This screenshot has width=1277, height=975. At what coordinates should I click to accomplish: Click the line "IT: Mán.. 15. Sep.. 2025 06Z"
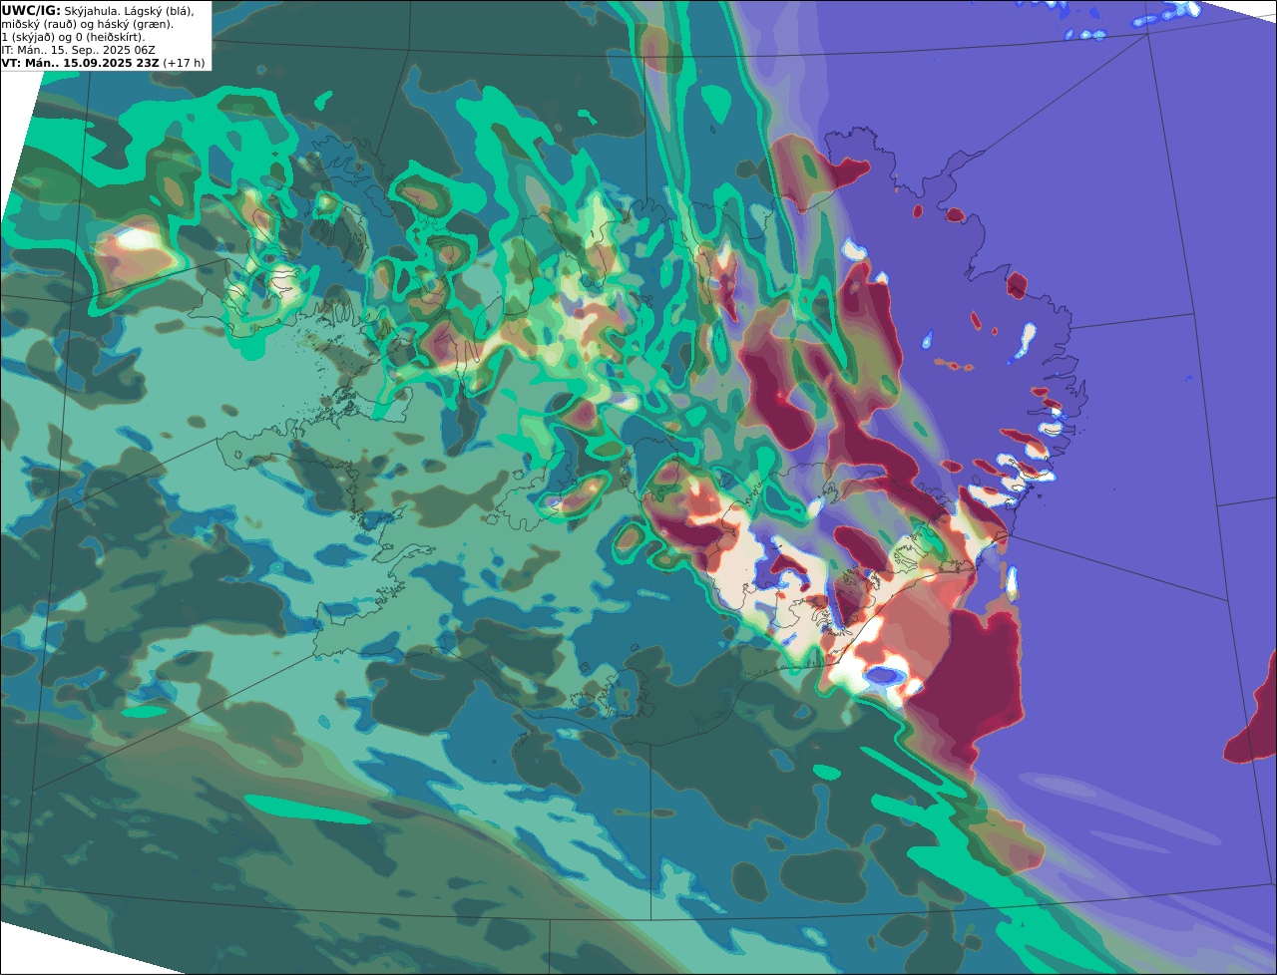coord(79,50)
